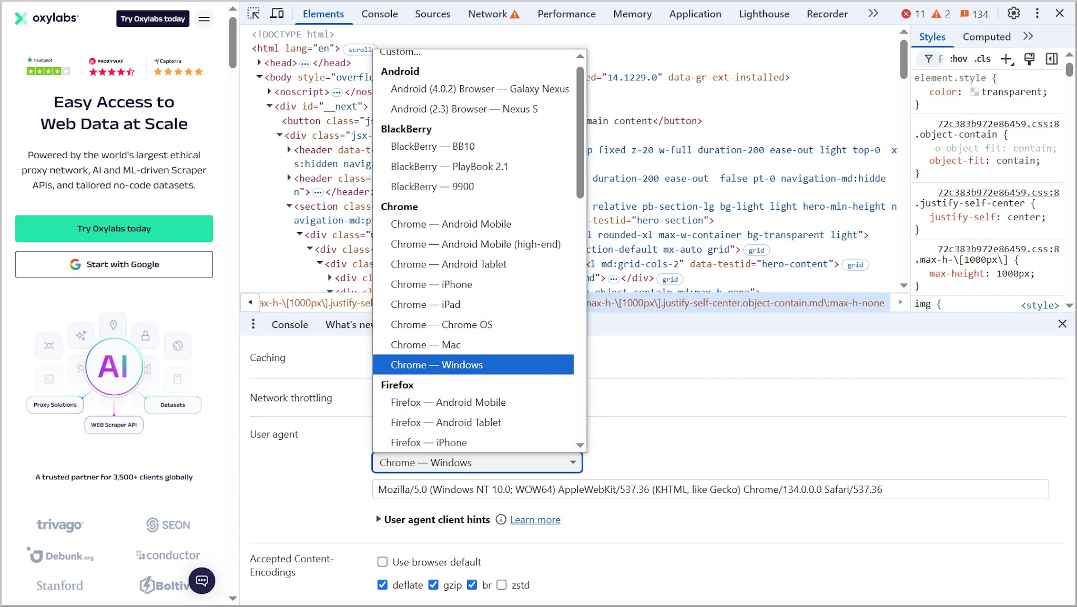Open the Computed styles tab
Viewport: 1077px width, 607px height.
987,37
